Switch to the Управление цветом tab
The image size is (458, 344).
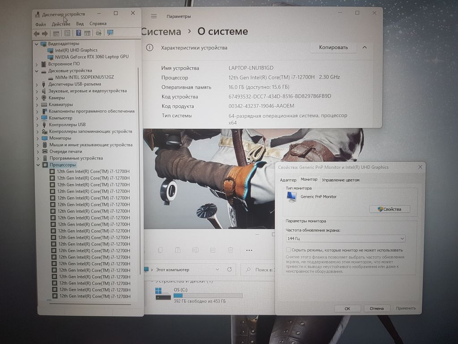pos(340,180)
